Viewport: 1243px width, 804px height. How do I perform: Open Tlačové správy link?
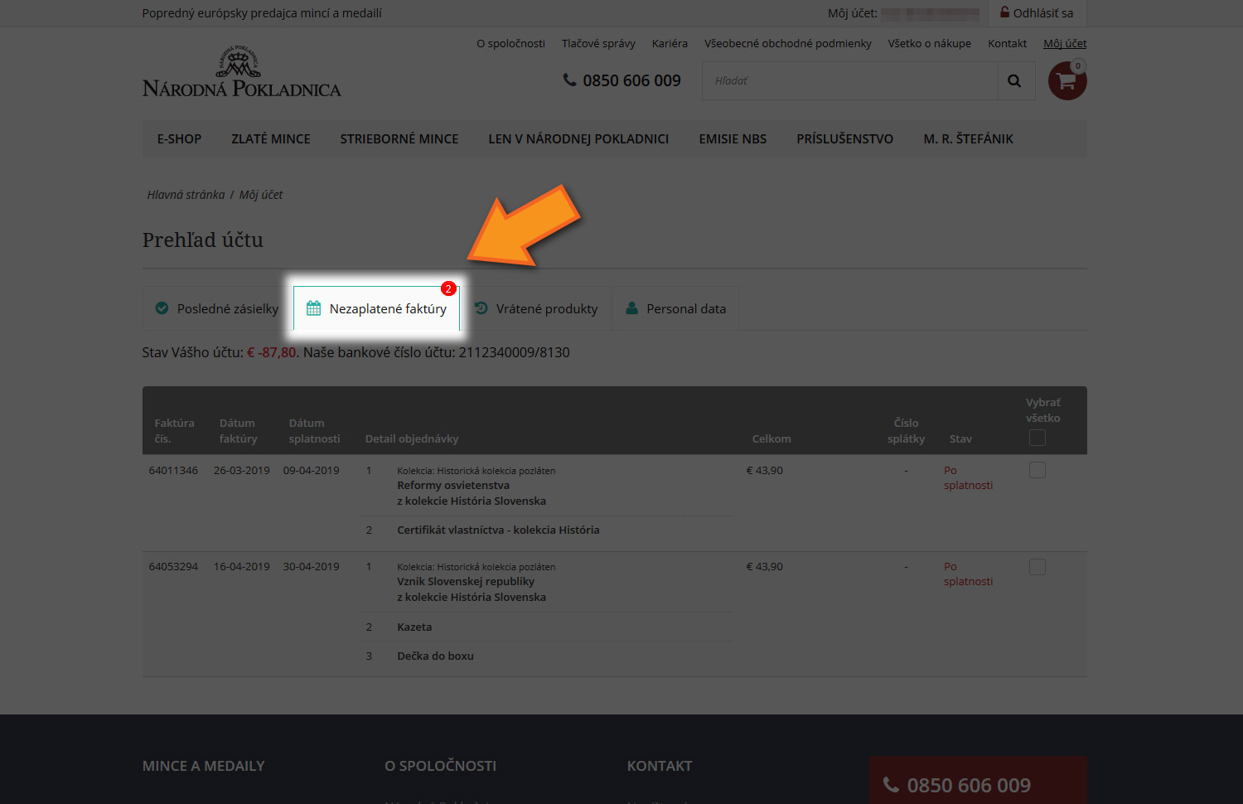tap(598, 43)
